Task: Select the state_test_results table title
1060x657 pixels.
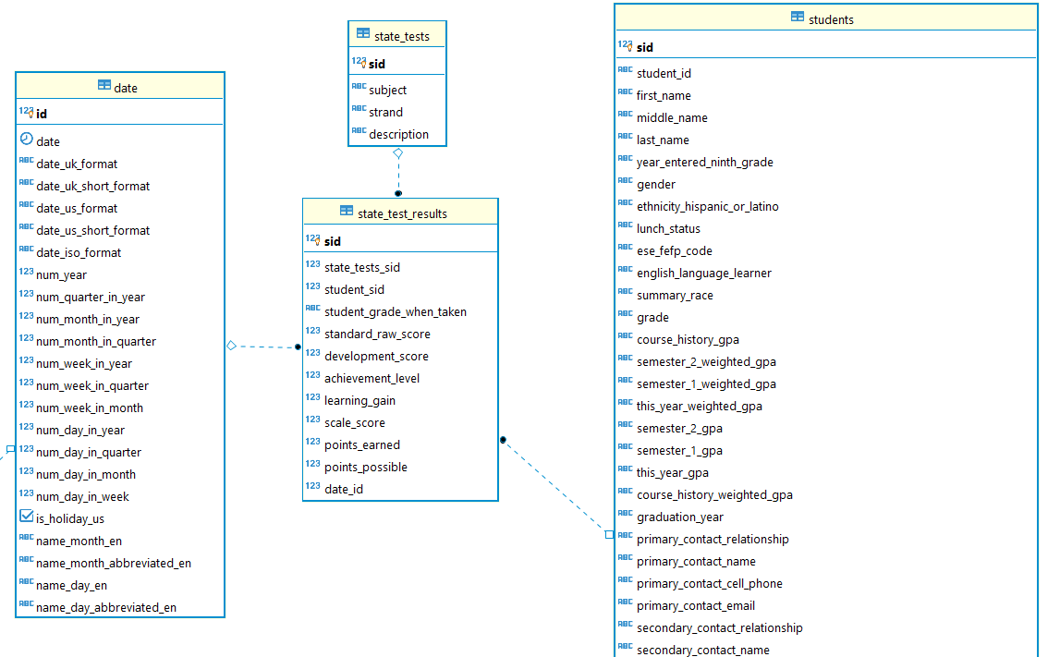Action: pyautogui.click(x=402, y=213)
